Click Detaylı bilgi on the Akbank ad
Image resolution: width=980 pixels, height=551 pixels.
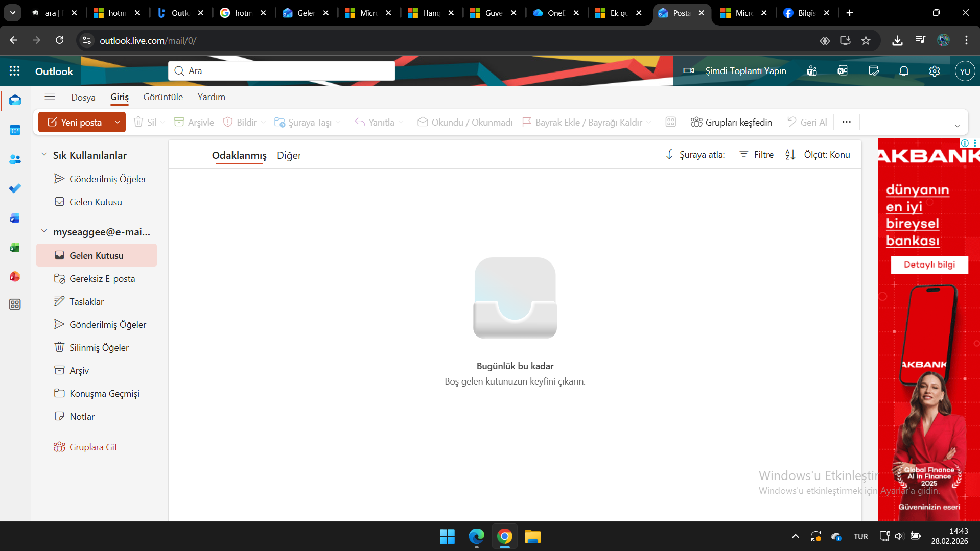coord(929,265)
